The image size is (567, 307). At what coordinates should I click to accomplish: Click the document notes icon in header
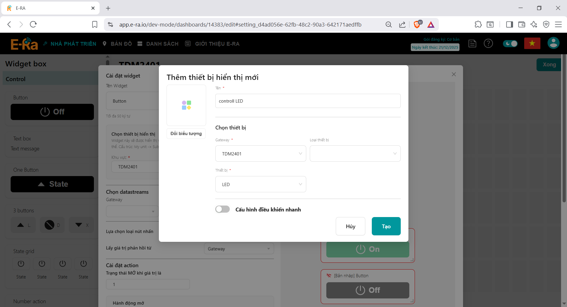472,44
